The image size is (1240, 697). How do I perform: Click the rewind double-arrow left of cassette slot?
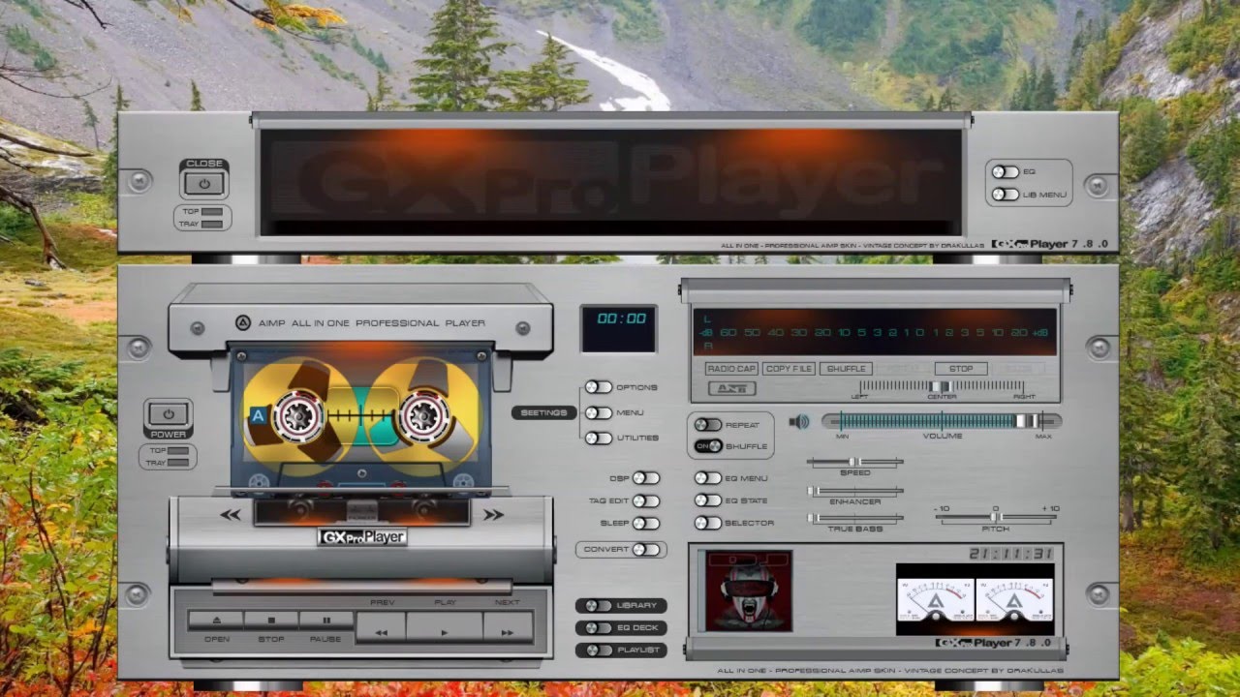coord(231,515)
